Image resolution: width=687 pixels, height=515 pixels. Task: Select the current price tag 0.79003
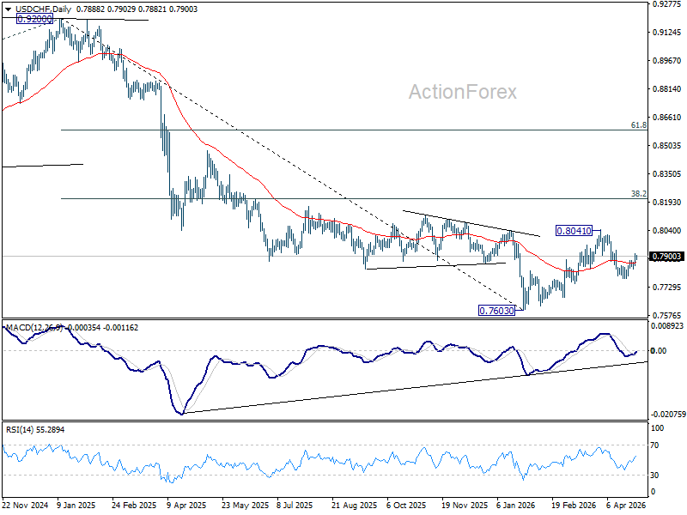point(667,257)
